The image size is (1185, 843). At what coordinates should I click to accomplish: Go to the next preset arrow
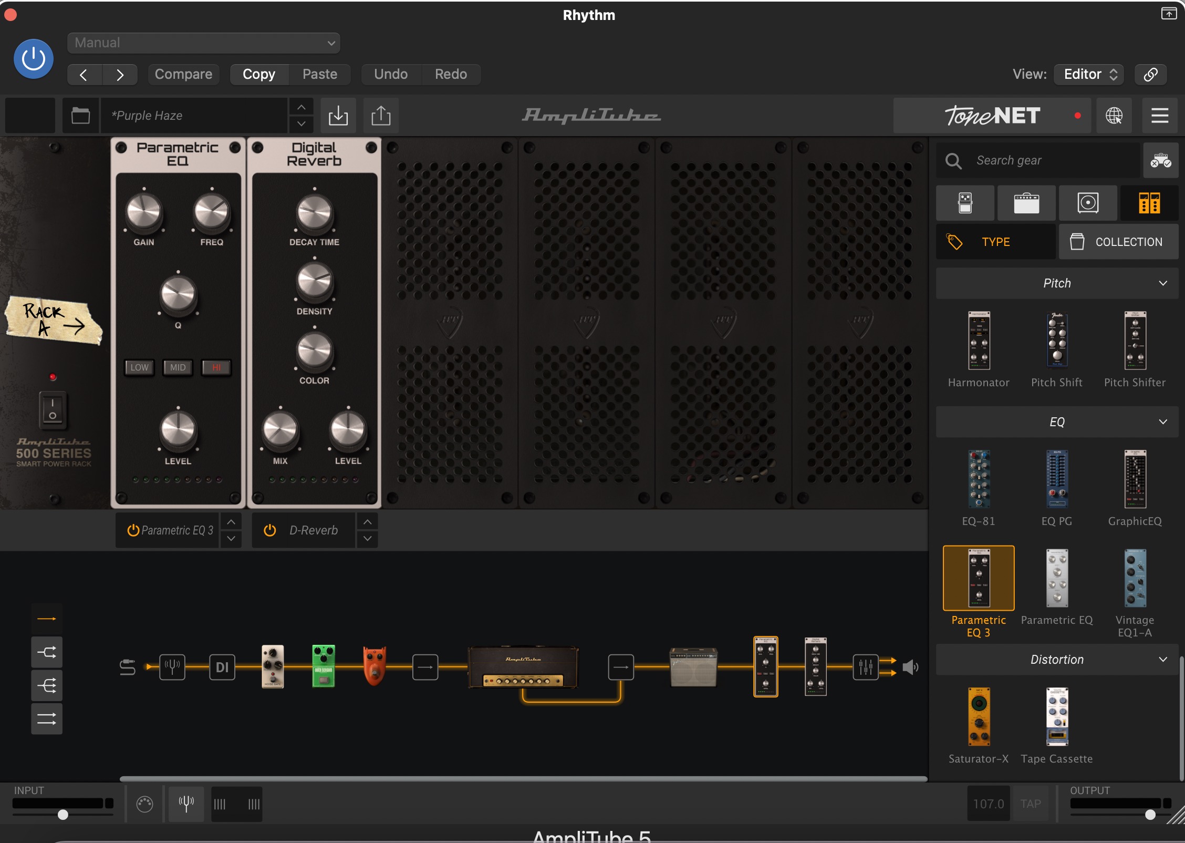[x=120, y=75]
